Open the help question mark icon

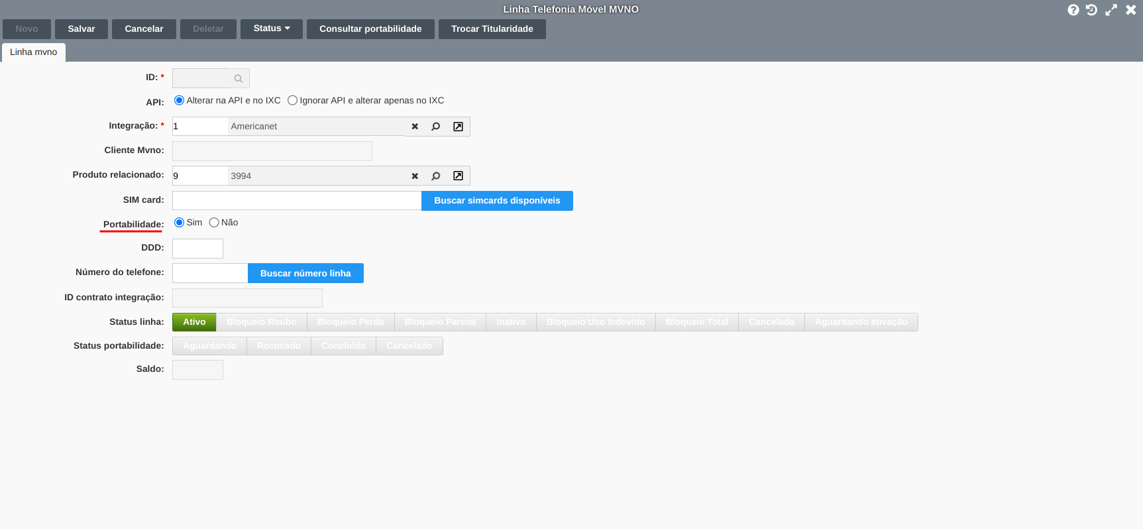pos(1073,10)
